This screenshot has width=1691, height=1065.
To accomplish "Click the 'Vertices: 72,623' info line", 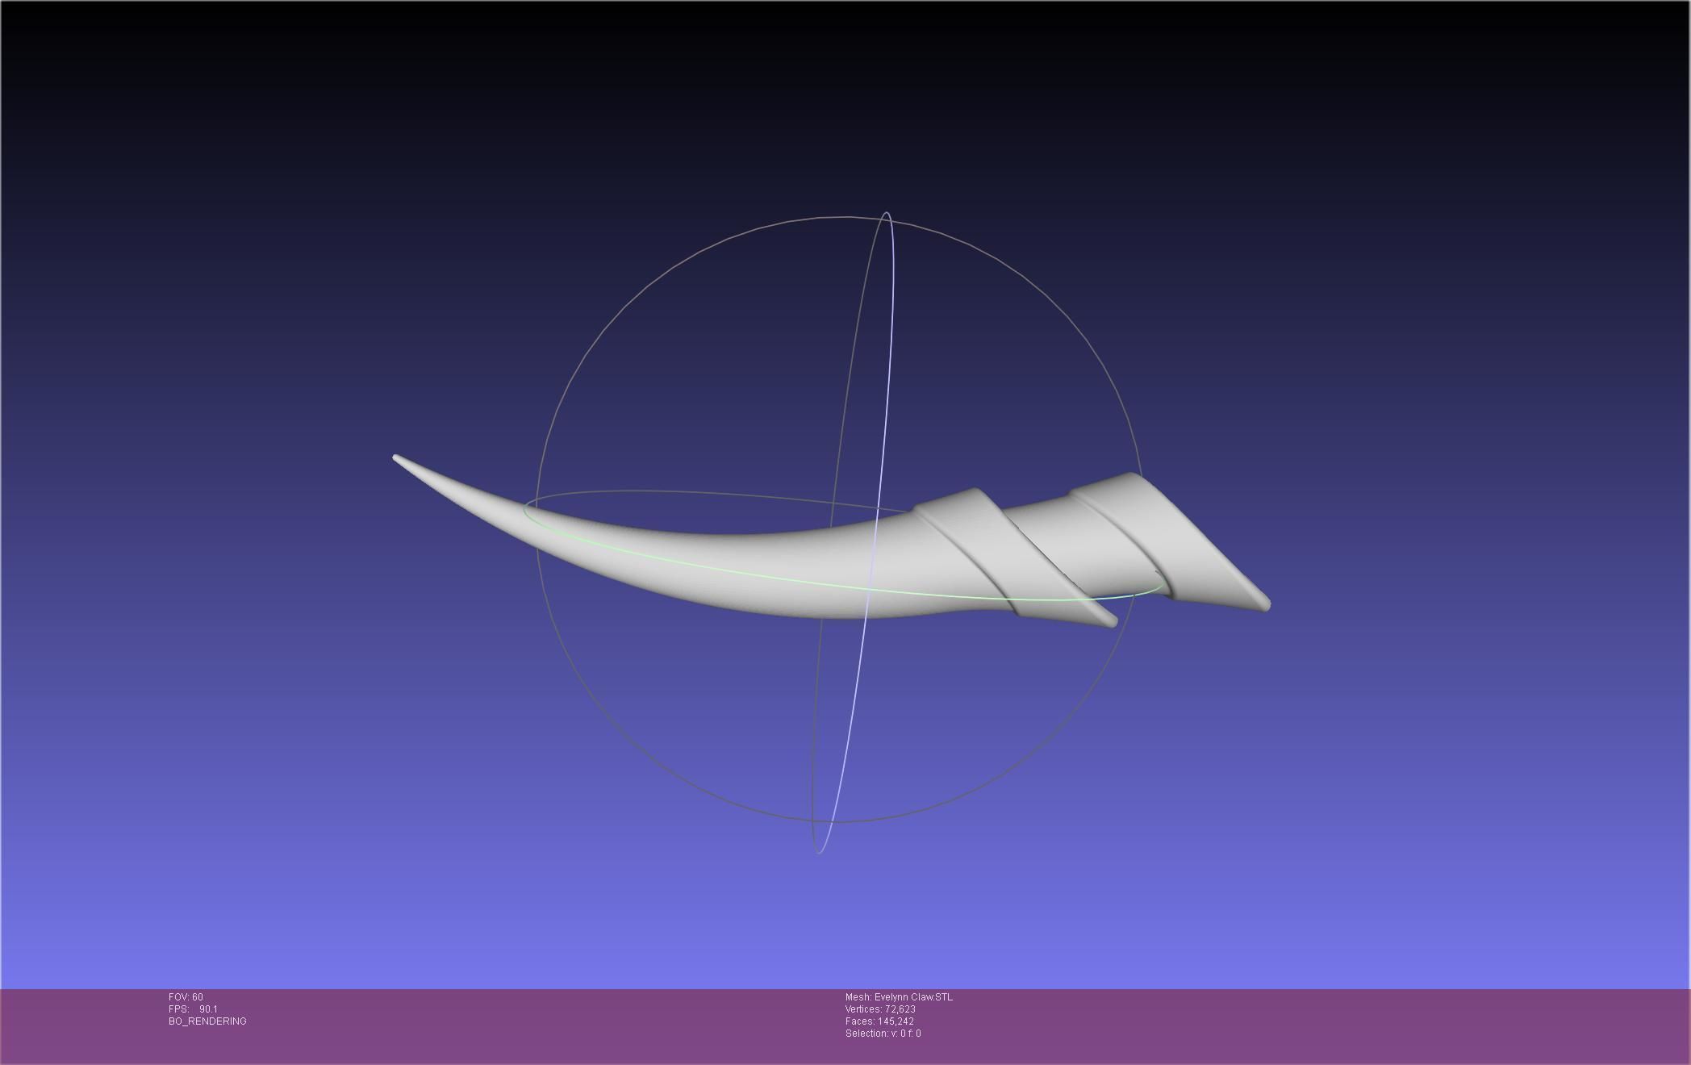I will 880,1009.
